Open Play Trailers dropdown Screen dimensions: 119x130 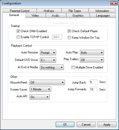pos(92,60)
